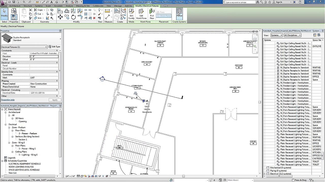Select the Move tool in Modify panel
This screenshot has height=182, width=325.
pos(60,17)
